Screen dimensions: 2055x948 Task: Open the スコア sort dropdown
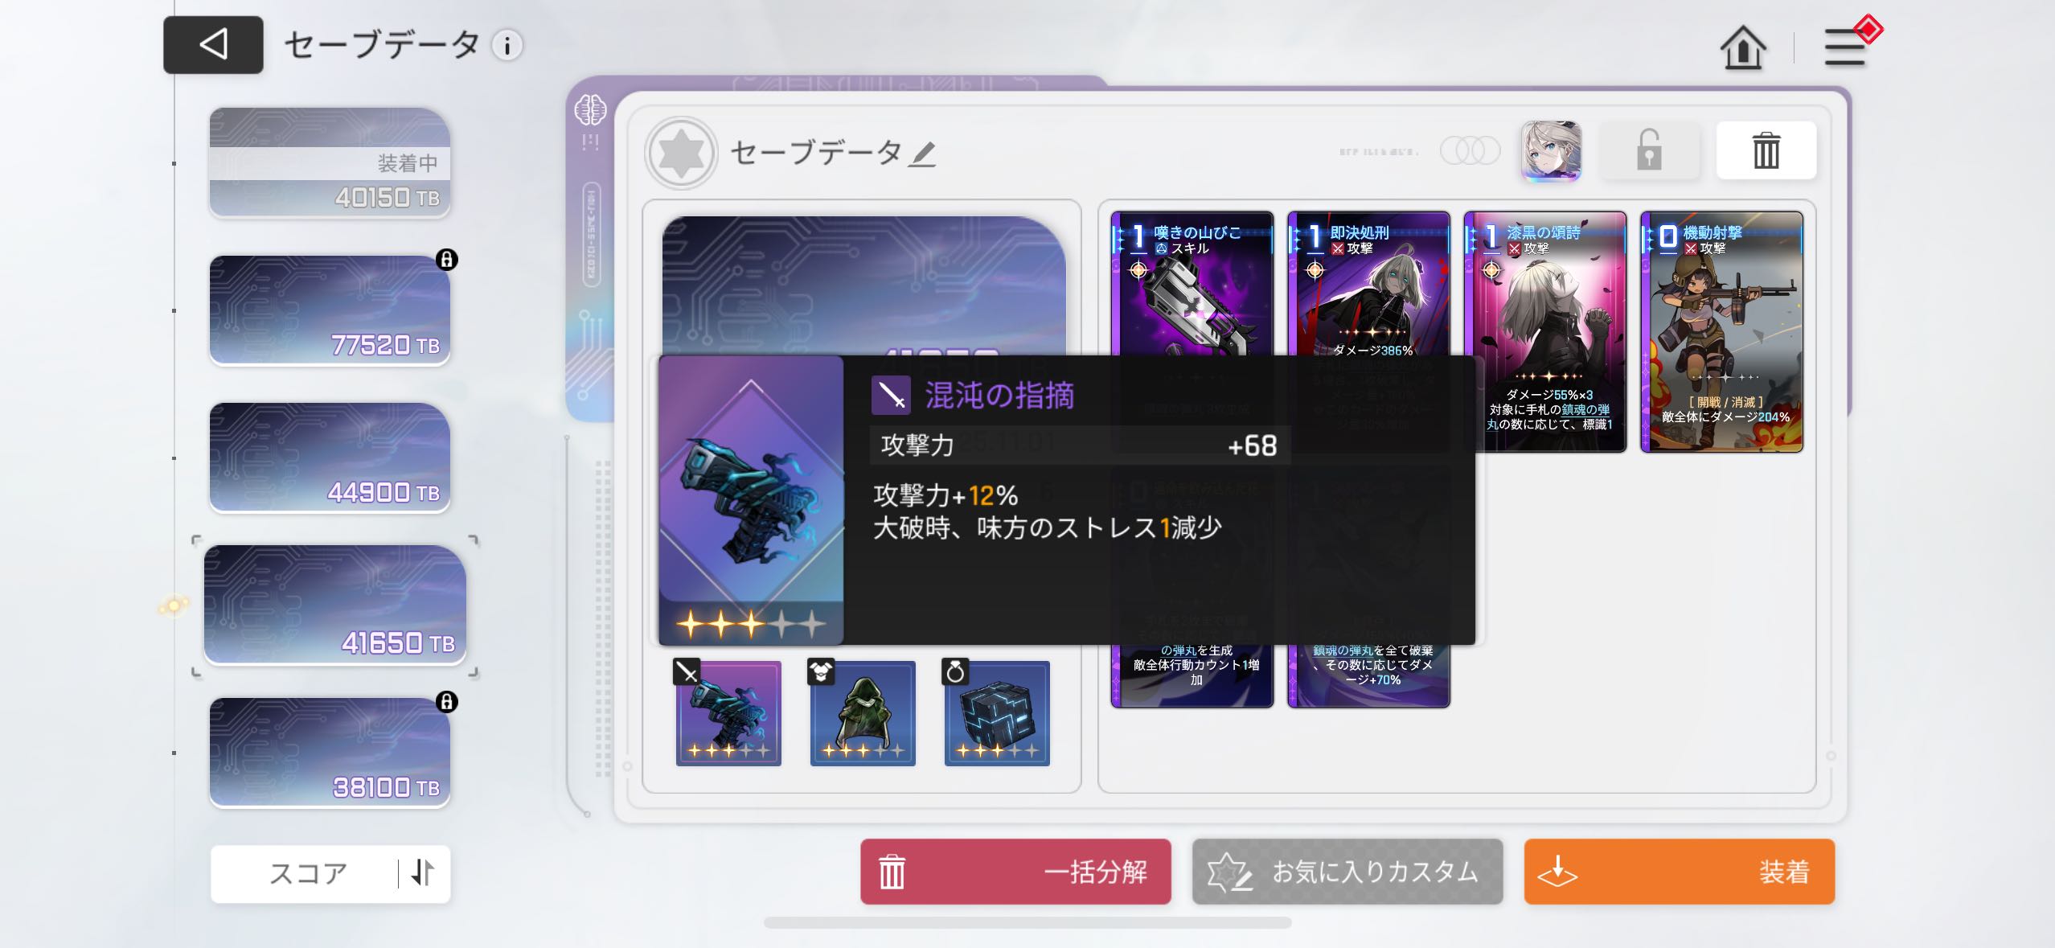coord(307,873)
